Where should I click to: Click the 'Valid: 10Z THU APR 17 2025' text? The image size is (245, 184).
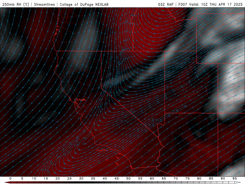click(x=216, y=4)
